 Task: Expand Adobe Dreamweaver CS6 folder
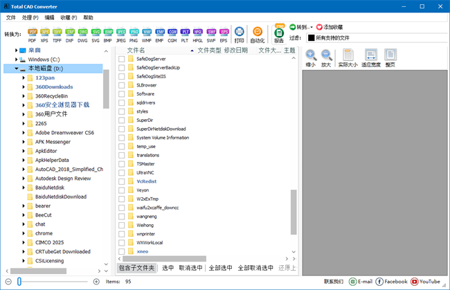click(x=24, y=133)
